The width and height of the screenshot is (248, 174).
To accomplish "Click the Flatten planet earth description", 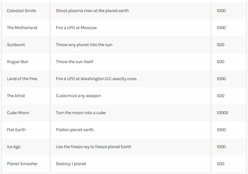I will point(75,130).
